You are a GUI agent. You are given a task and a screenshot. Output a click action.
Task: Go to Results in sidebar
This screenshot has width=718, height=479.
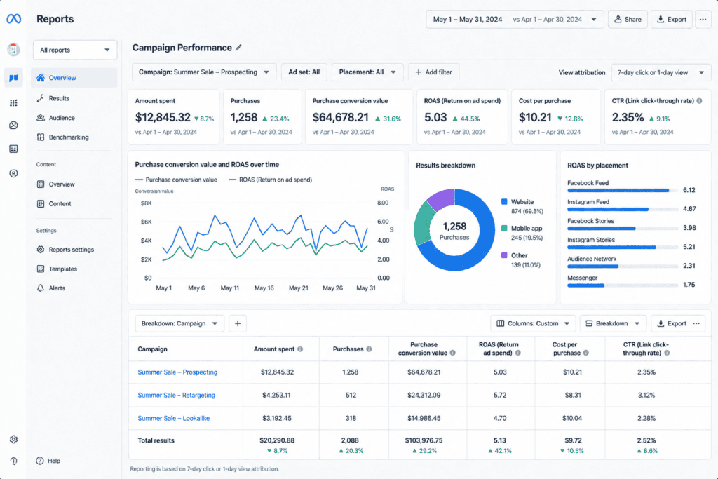coord(74,98)
